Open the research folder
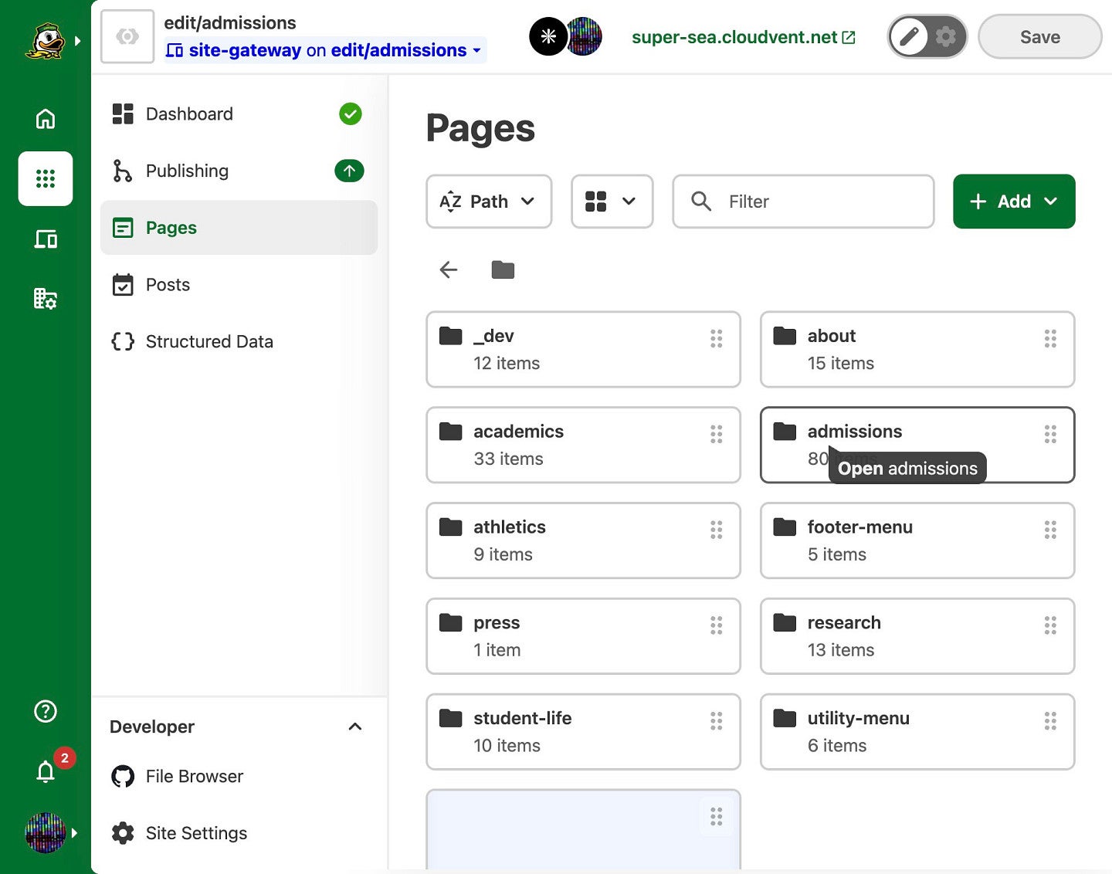 coord(917,636)
